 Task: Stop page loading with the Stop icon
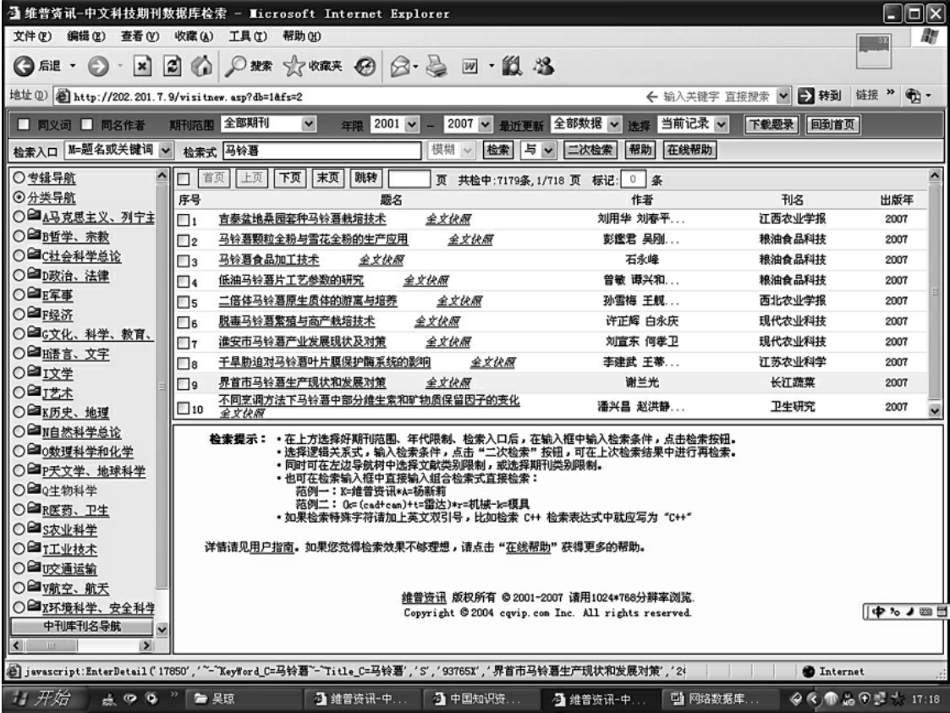pyautogui.click(x=142, y=66)
